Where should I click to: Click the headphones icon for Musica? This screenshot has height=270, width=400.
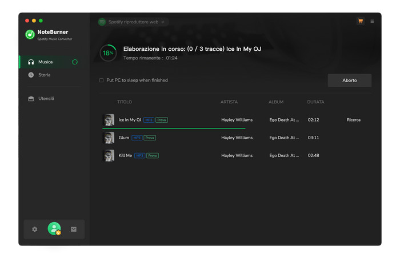31,62
